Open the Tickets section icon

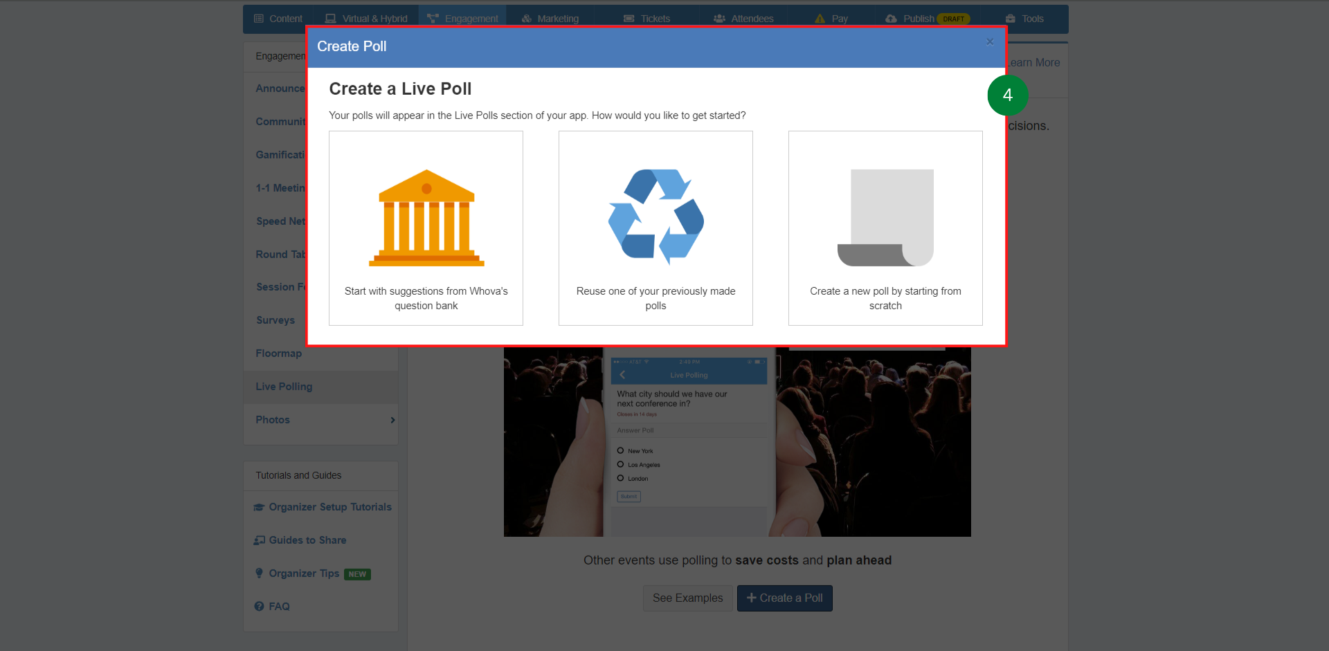point(629,19)
